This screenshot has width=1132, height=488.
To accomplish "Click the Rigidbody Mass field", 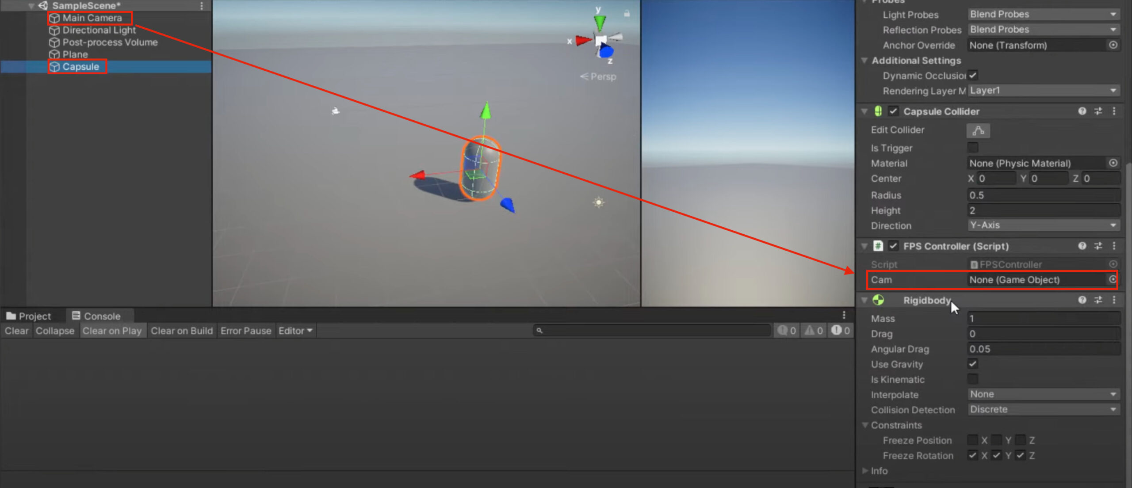I will click(1044, 319).
